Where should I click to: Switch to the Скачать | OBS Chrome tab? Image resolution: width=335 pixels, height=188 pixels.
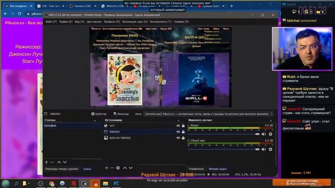click(83, 6)
